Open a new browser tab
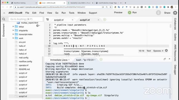This screenshot has height=100, width=179. click(125, 3)
